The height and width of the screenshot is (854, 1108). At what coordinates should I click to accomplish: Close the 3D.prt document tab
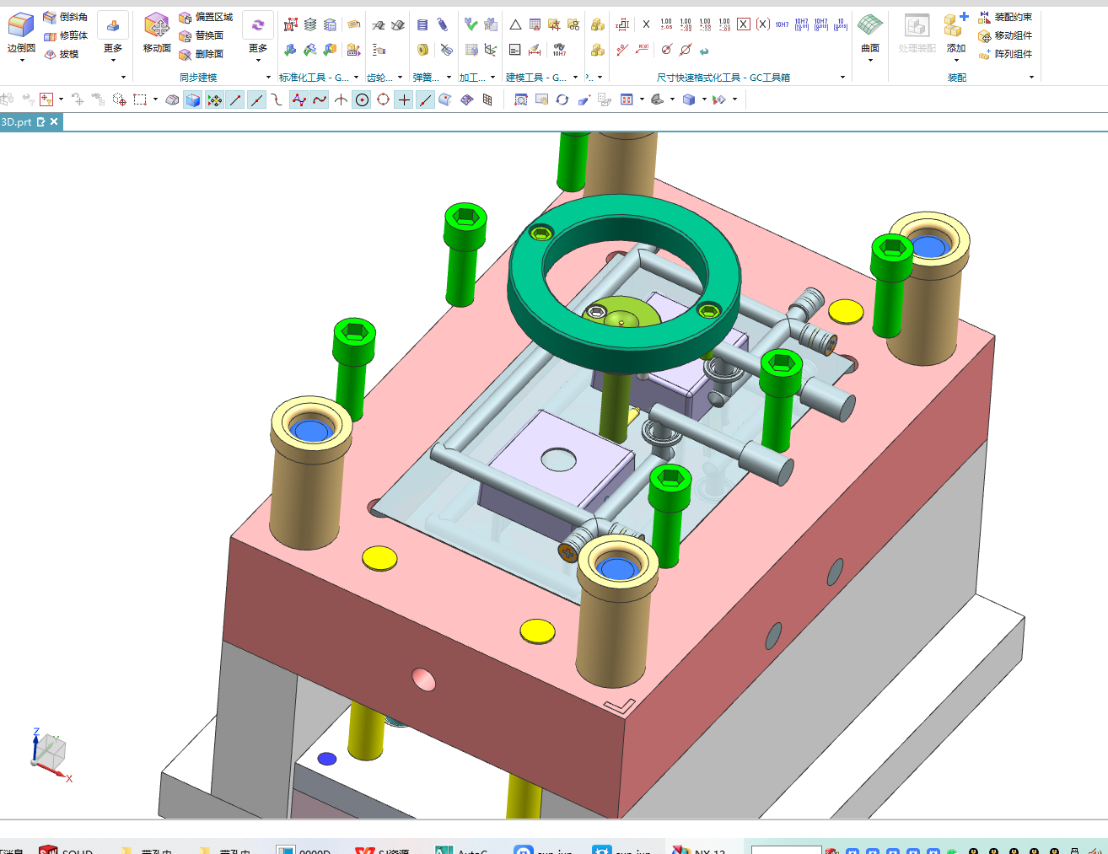point(54,122)
